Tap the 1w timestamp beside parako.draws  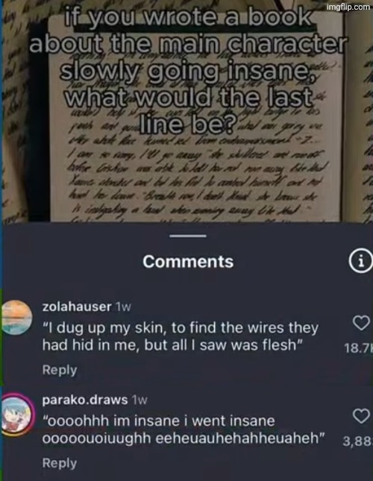coord(140,400)
